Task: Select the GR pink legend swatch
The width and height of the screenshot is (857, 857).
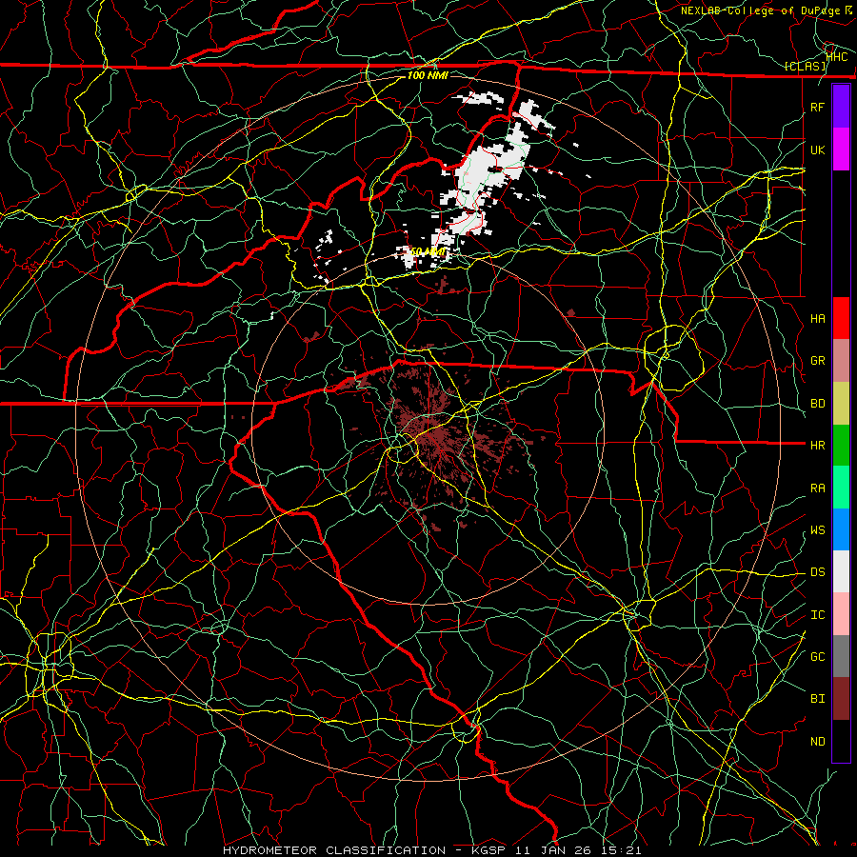Action: pyautogui.click(x=841, y=361)
